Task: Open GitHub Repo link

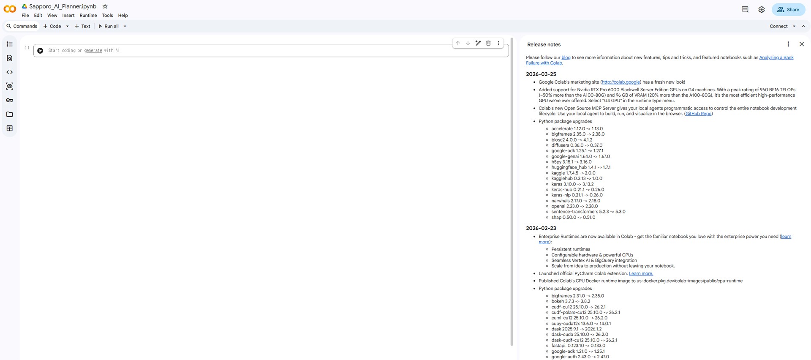Action: [698, 114]
